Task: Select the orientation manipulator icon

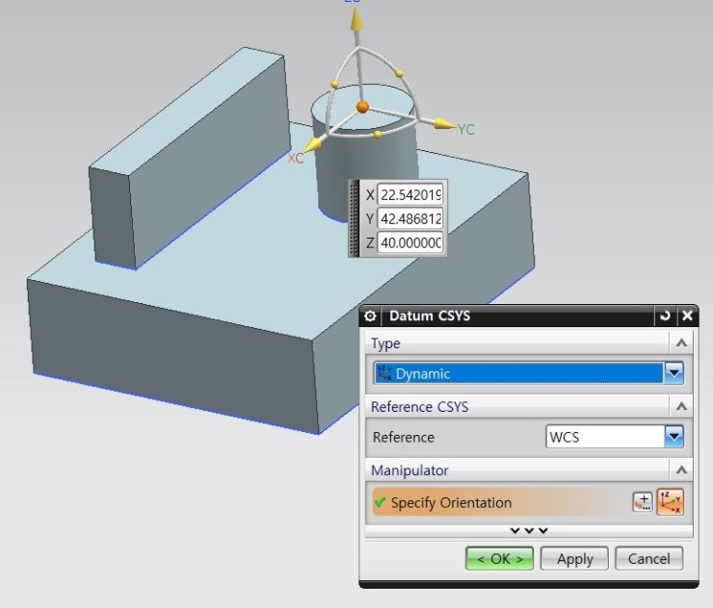Action: point(671,502)
